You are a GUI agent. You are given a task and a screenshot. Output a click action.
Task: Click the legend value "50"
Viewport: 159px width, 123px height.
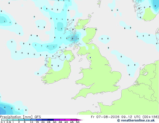pos(77,122)
